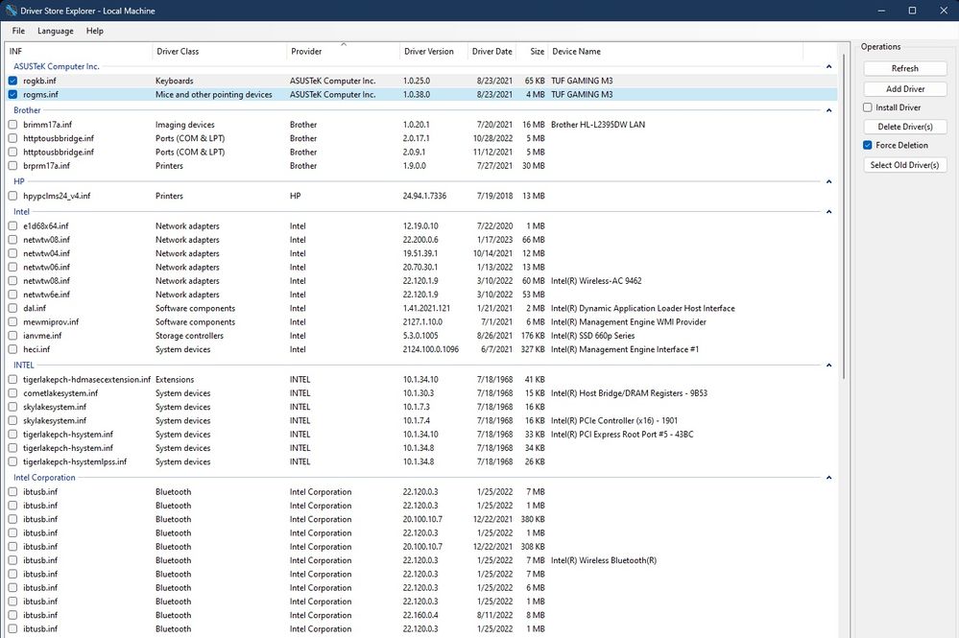959x638 pixels.
Task: Click the Refresh button
Action: pyautogui.click(x=905, y=68)
